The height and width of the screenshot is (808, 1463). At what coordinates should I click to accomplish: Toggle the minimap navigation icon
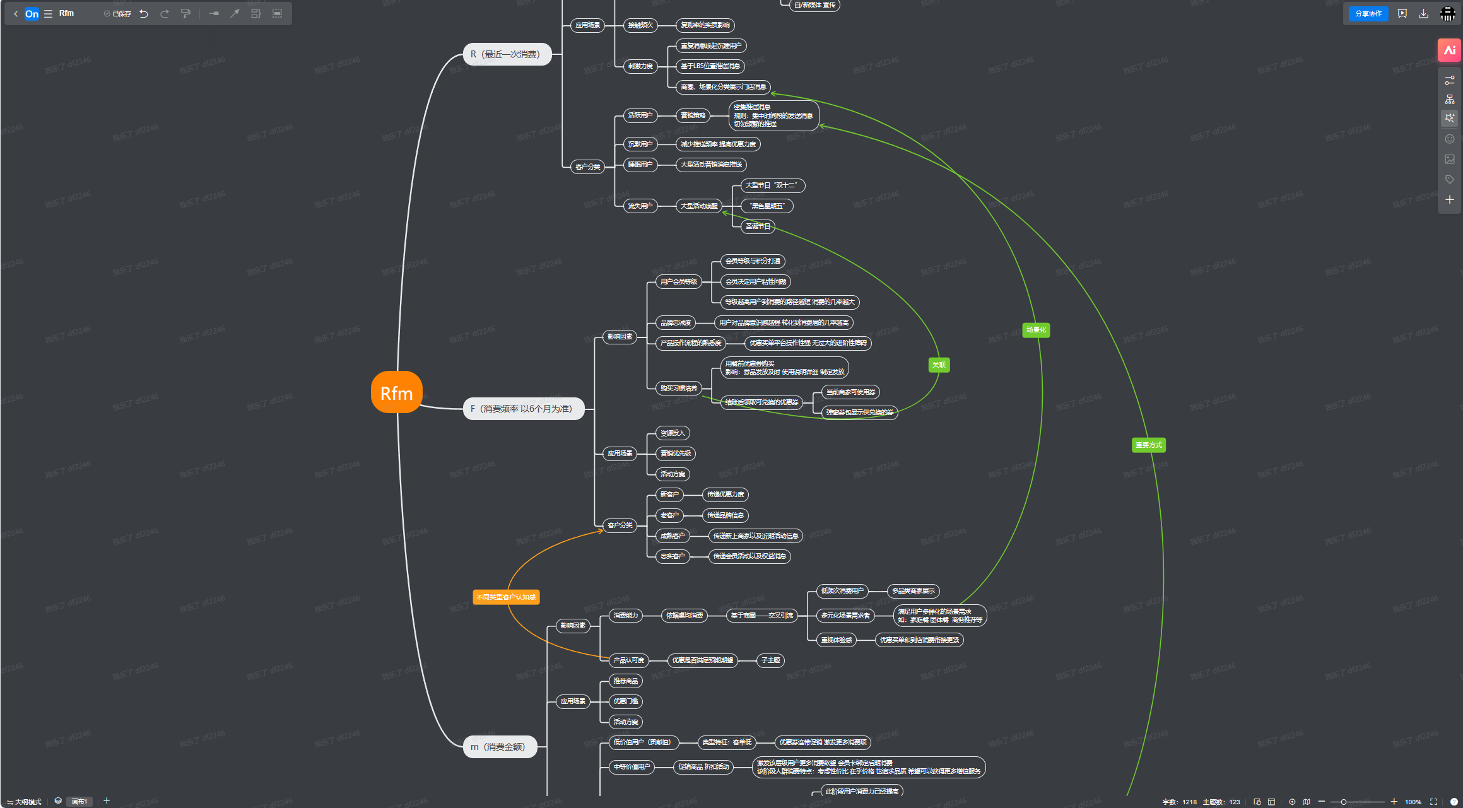tap(1307, 802)
